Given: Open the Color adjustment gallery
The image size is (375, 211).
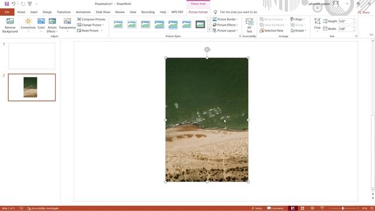Looking at the screenshot, I should (x=41, y=26).
